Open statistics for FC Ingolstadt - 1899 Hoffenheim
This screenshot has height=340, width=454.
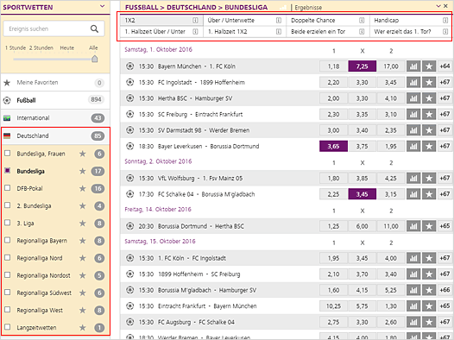[x=413, y=83]
